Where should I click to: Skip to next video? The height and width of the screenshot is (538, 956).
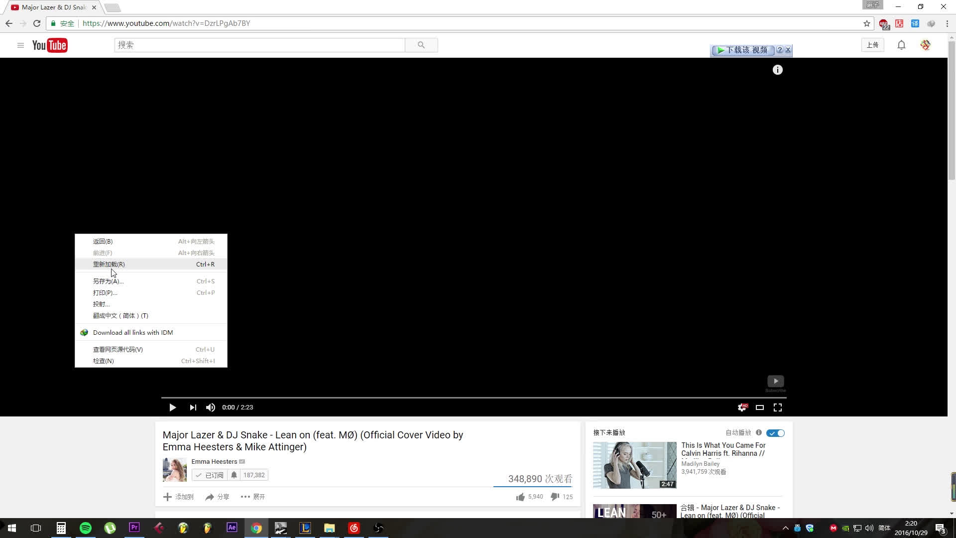(193, 407)
